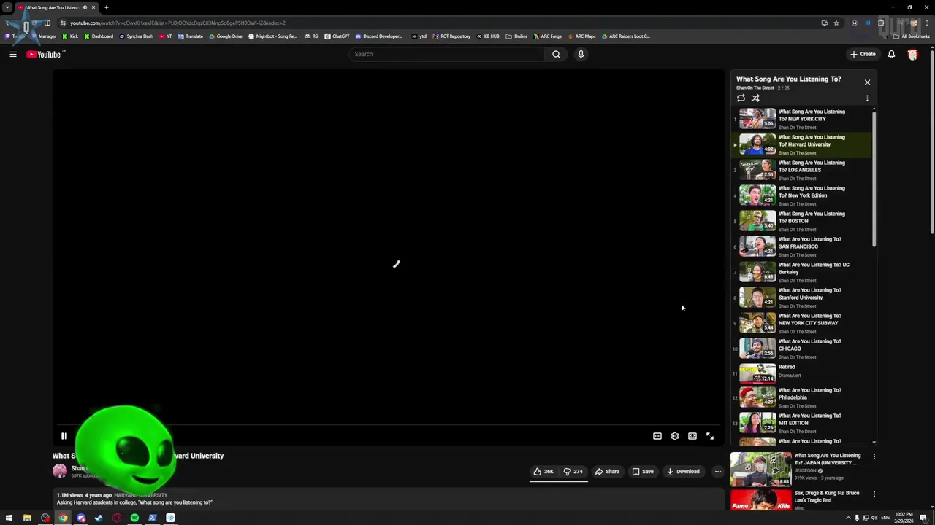
Task: Open the Shan On The Street channel avatar
Action: click(60, 471)
